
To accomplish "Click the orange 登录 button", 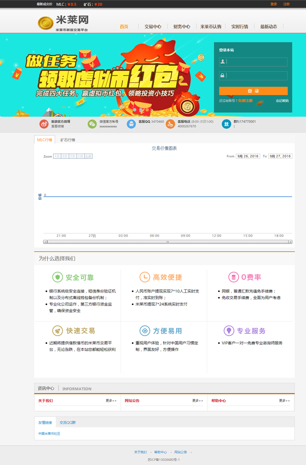I will pyautogui.click(x=253, y=91).
